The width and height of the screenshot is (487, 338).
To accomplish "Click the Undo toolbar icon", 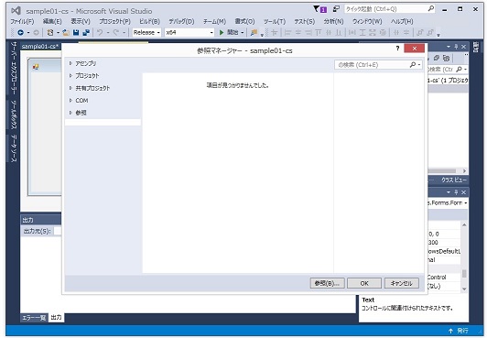I will point(100,32).
